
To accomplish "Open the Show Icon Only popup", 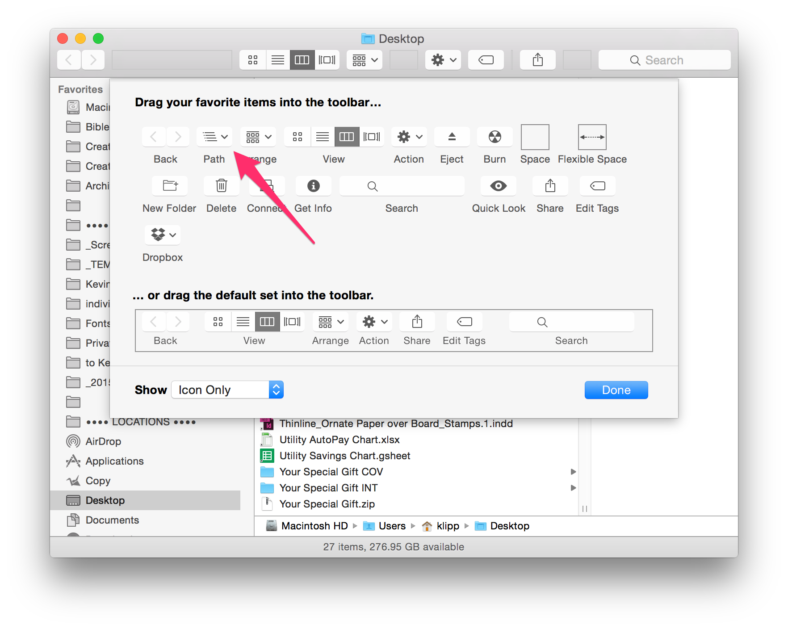I will click(227, 390).
